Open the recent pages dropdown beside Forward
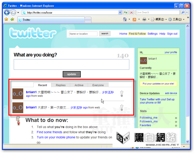The height and width of the screenshot is (153, 194). [18, 13]
